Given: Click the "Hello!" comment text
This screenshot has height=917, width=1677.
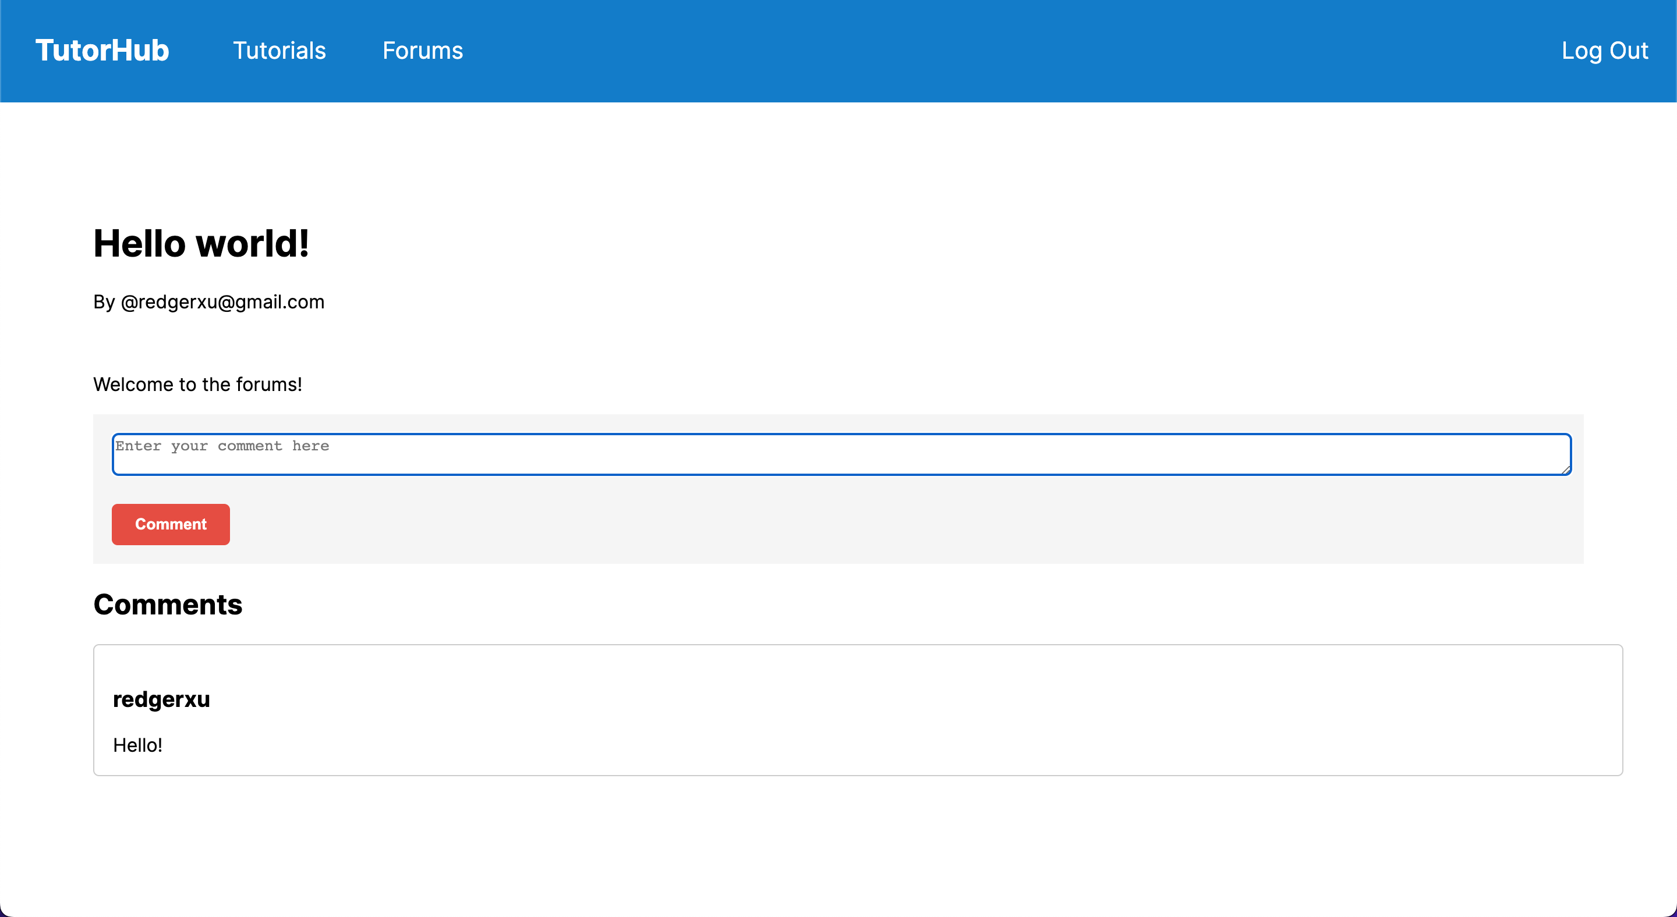Looking at the screenshot, I should pos(137,745).
